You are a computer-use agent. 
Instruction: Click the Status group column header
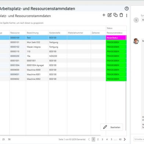click(116, 28)
